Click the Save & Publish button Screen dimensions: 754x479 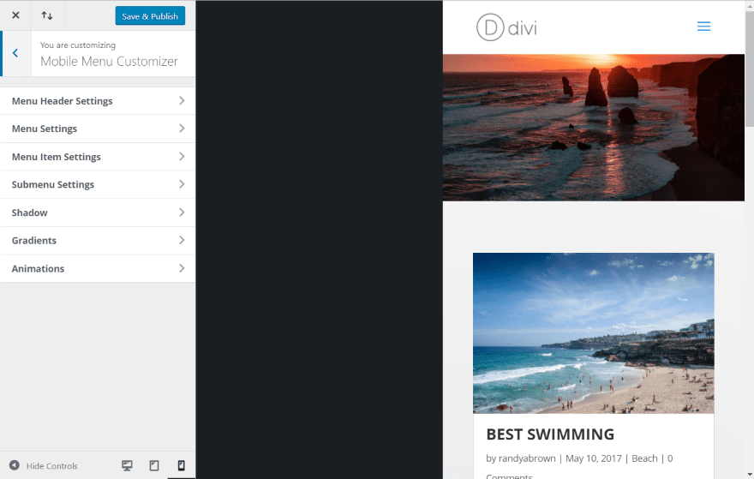pyautogui.click(x=150, y=16)
